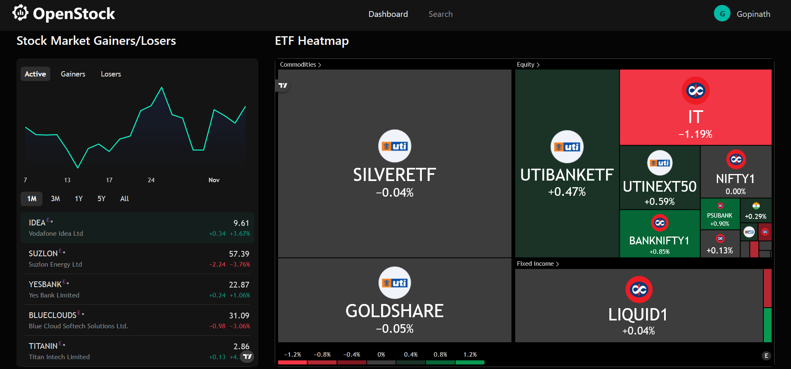Click the Kotak logo on the LIQUID1 tile
The width and height of the screenshot is (791, 369).
click(639, 290)
